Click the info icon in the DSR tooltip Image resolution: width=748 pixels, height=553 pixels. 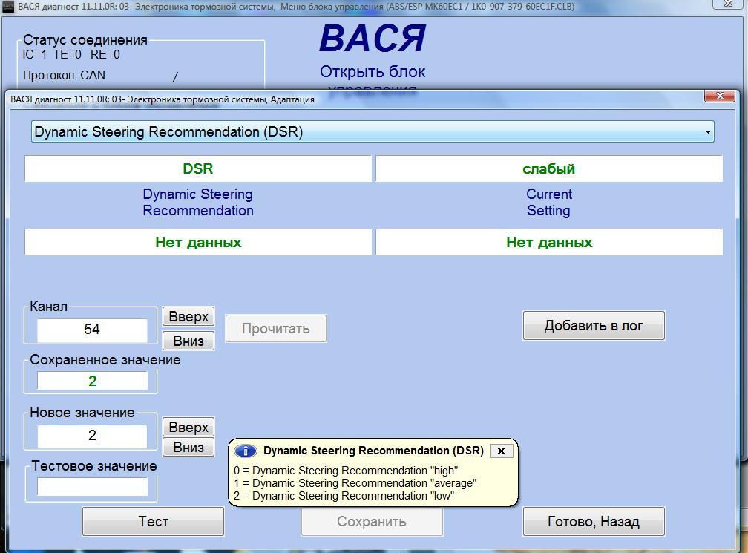(x=246, y=451)
